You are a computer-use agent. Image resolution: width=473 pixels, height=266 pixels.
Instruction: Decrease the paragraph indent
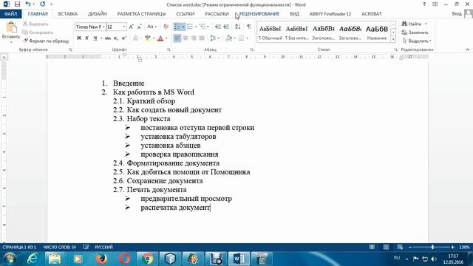pyautogui.click(x=218, y=27)
